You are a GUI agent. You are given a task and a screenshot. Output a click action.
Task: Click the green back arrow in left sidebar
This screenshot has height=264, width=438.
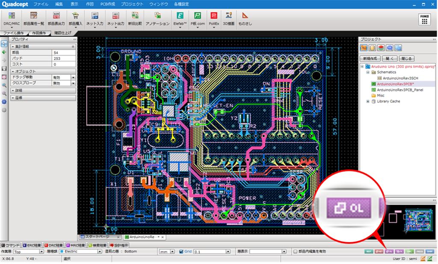tap(4, 52)
